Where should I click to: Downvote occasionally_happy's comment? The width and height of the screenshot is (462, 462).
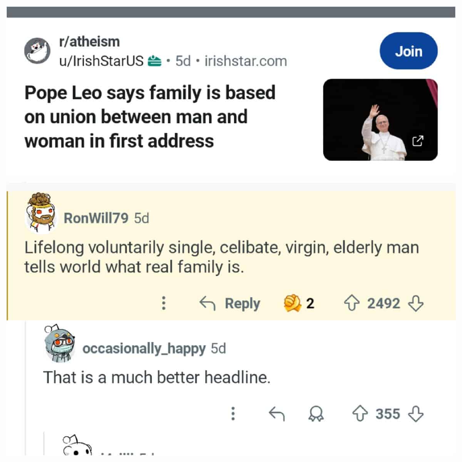pyautogui.click(x=415, y=415)
